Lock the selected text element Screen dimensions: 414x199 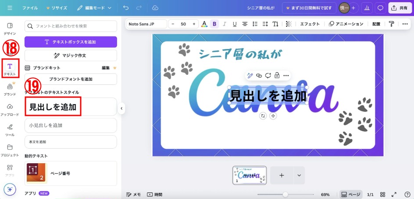[277, 76]
